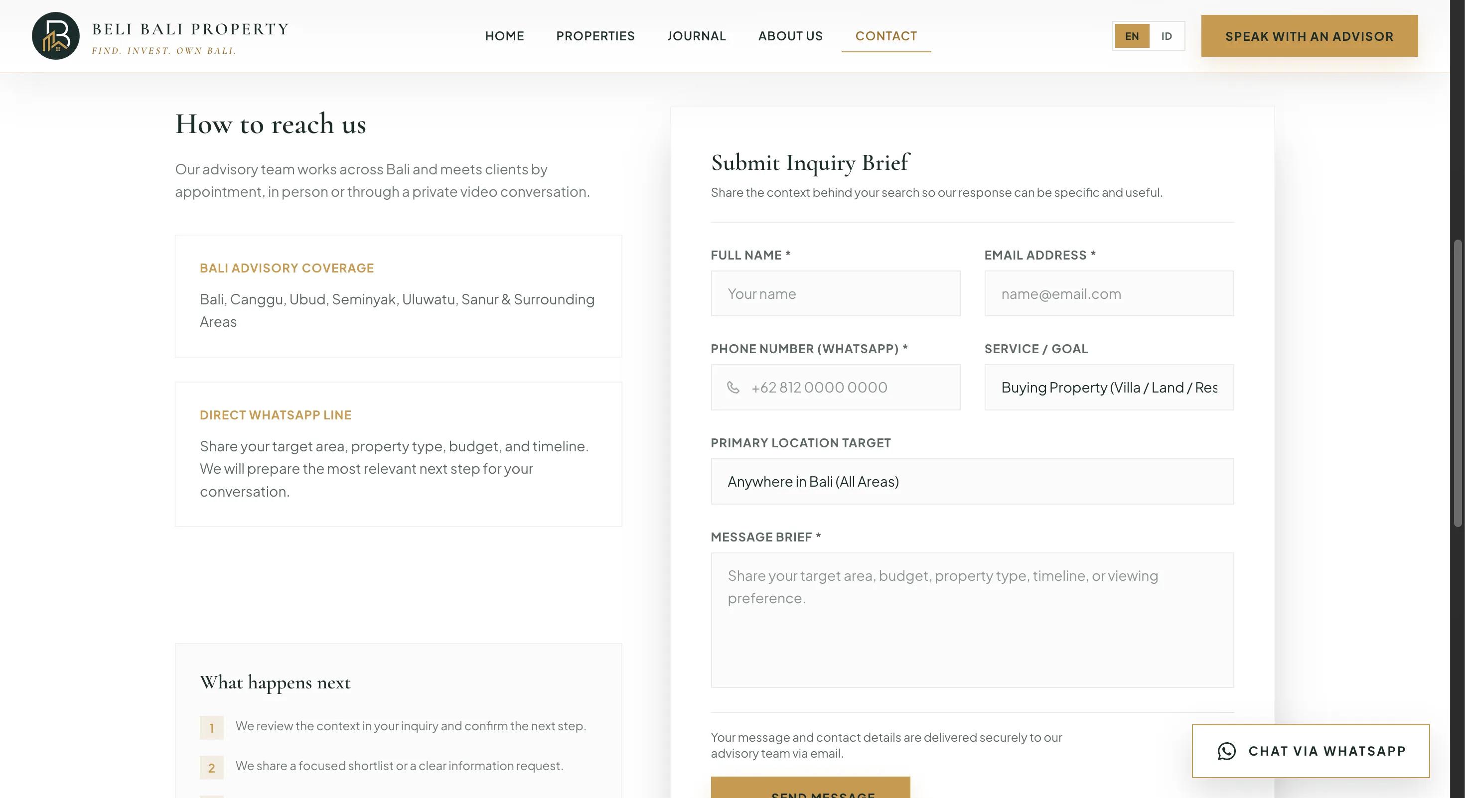
Task: Click the Beli Bali Property logo icon
Action: click(56, 36)
